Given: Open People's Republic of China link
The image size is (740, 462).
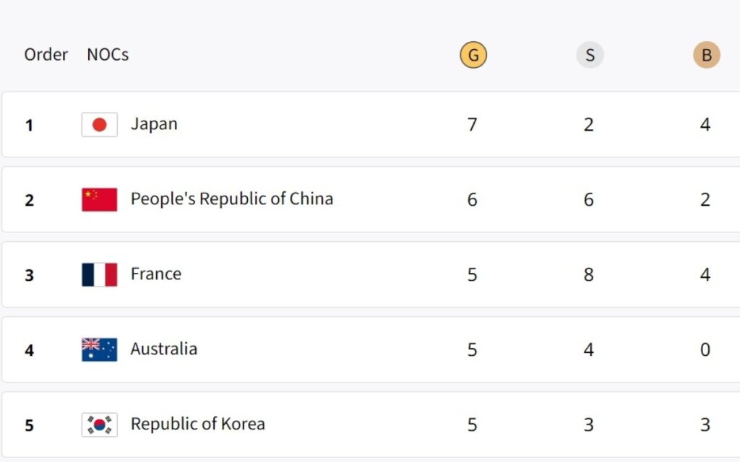Looking at the screenshot, I should pos(231,199).
